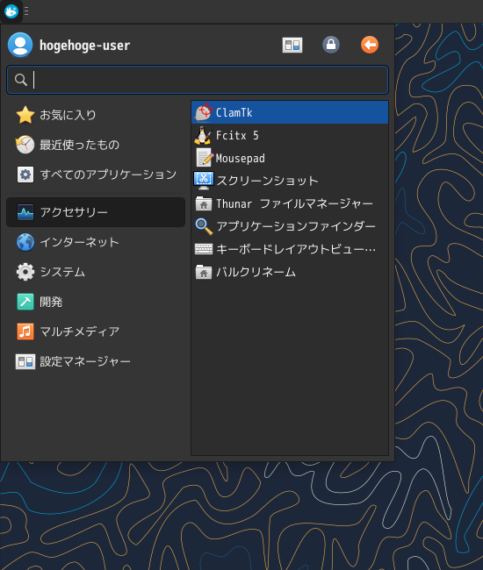This screenshot has width=483, height=570.
Task: Select the 最近使ったもの category
Action: (x=96, y=145)
